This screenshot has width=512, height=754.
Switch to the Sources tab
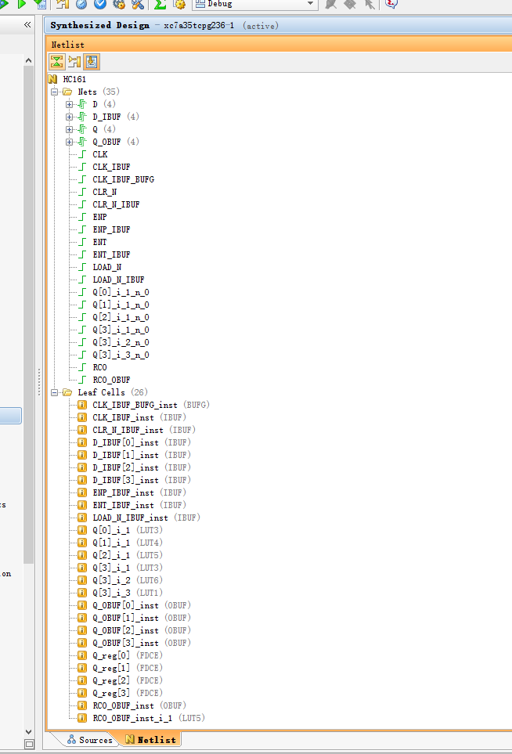[x=90, y=740]
